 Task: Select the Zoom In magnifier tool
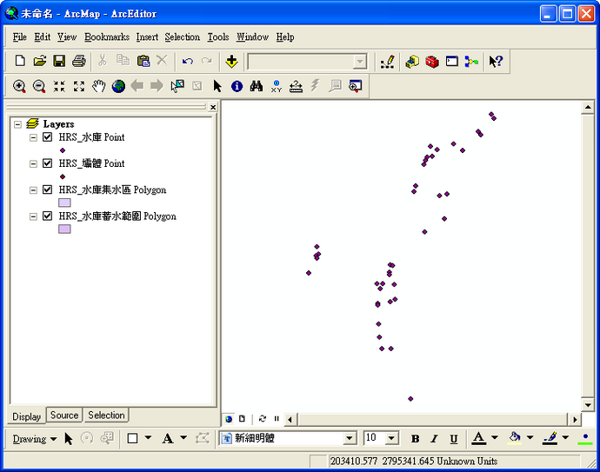click(x=19, y=86)
